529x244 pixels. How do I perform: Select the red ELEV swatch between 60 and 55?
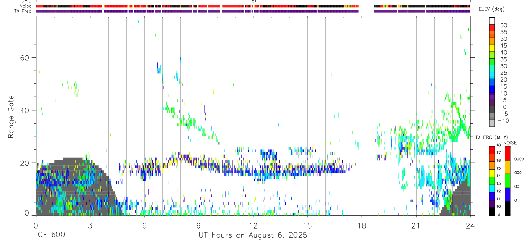coord(492,27)
